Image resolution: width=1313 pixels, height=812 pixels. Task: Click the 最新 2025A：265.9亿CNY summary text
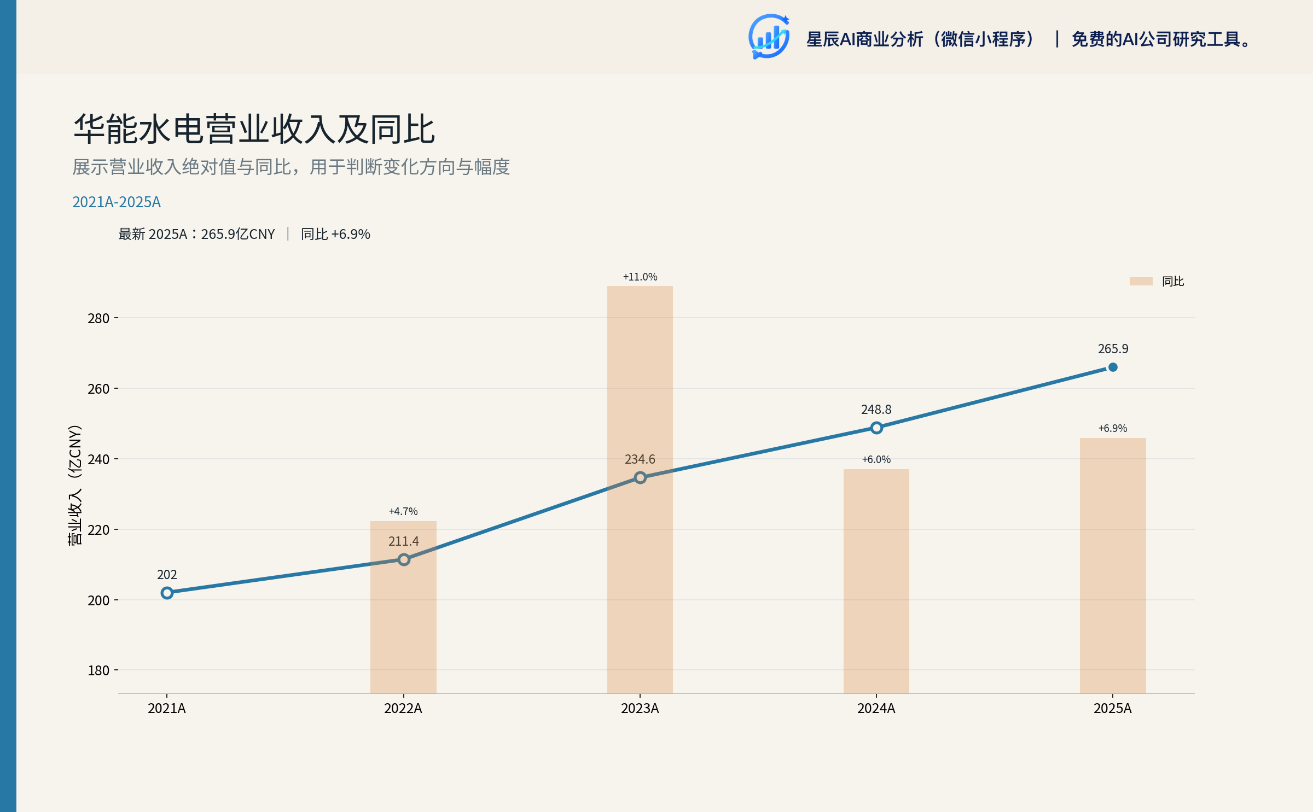[x=197, y=234]
